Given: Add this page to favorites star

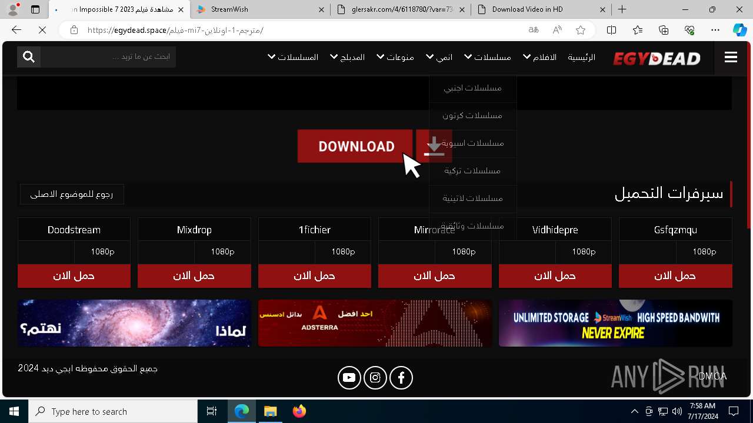Looking at the screenshot, I should click(x=581, y=30).
